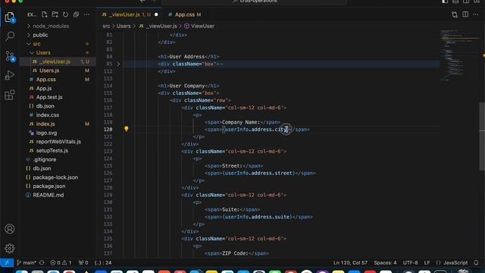Screen dimensions: 485x273
Task: Change end of line sequence LF
Action: (427, 263)
